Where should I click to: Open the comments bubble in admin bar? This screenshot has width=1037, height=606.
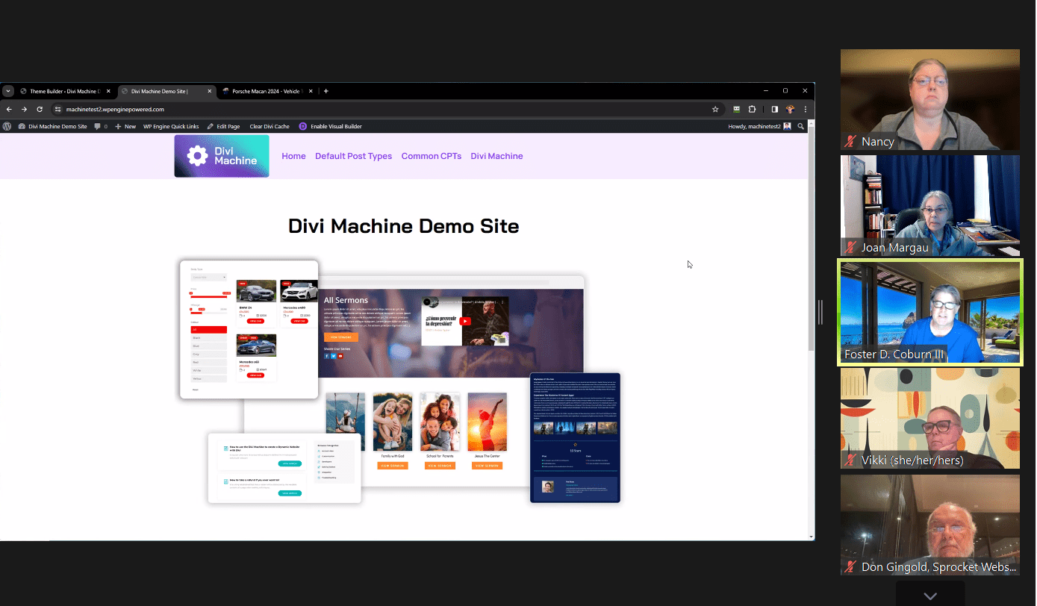coord(101,127)
